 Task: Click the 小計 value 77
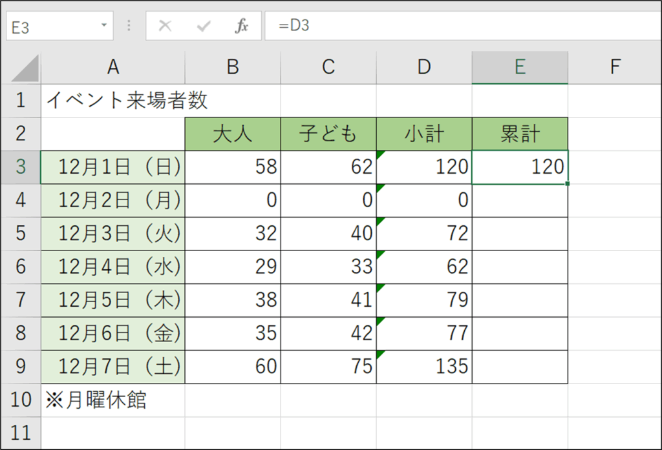(424, 334)
